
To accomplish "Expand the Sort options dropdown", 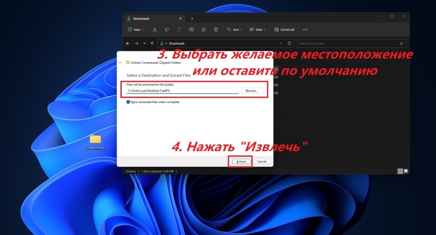I will (234, 29).
